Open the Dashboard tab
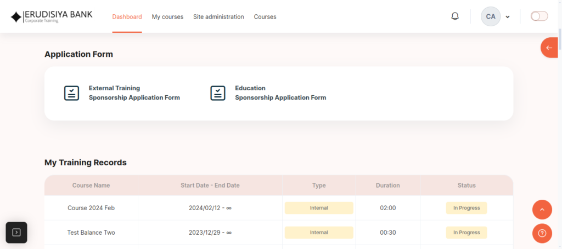The height and width of the screenshot is (249, 562). tap(127, 17)
